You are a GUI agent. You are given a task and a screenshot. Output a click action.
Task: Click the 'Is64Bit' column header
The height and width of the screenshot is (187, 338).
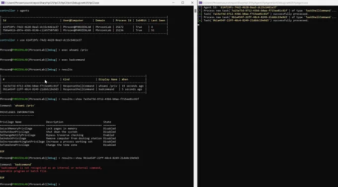click(x=141, y=20)
